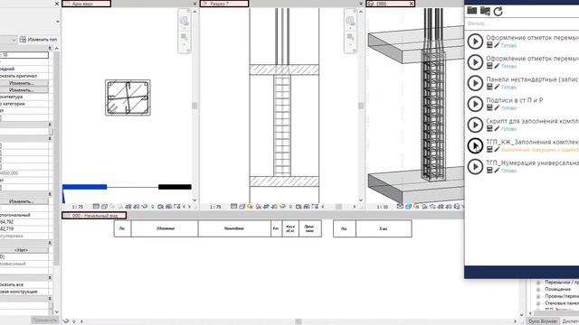Click the detail level icon in the 'Разрез 7' view bar
The height and width of the screenshot is (325, 579).
tap(233, 207)
